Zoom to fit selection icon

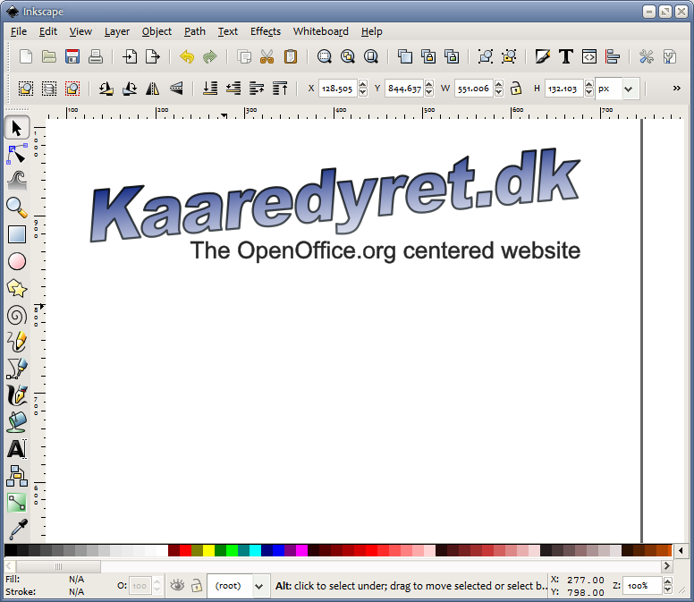(x=325, y=56)
